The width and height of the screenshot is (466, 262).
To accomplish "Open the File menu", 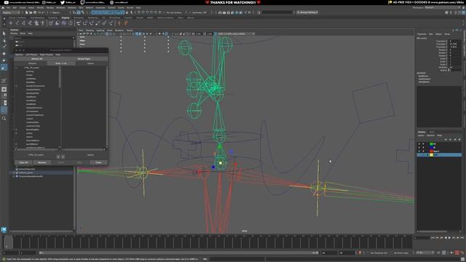I will click(x=9, y=7).
